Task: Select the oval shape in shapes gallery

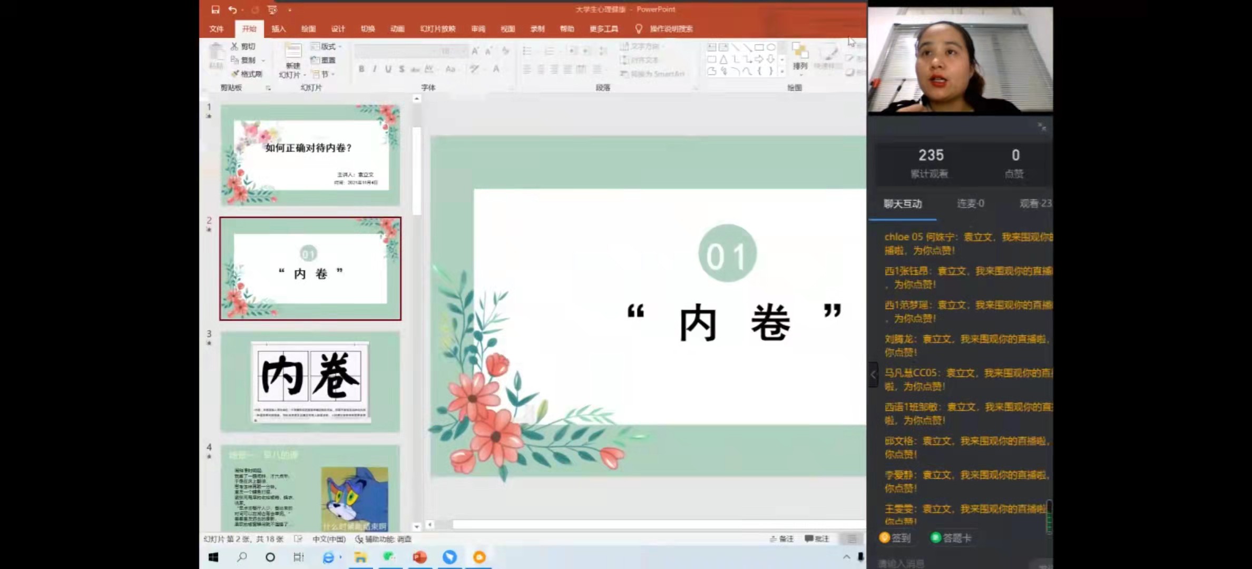Action: (771, 47)
